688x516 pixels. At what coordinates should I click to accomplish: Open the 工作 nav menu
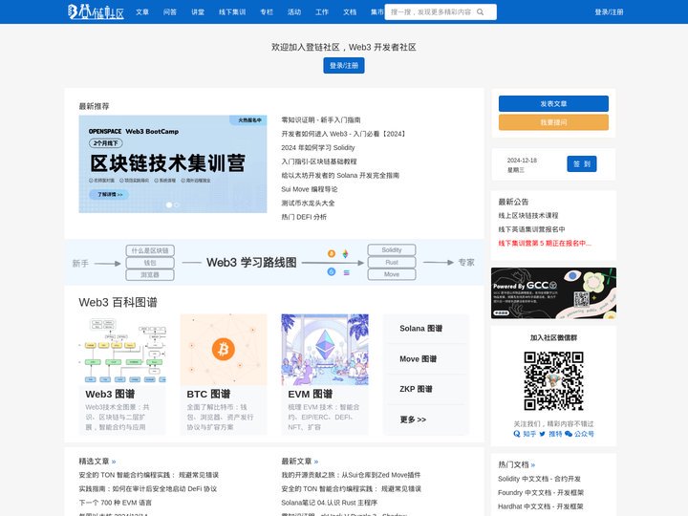[322, 11]
